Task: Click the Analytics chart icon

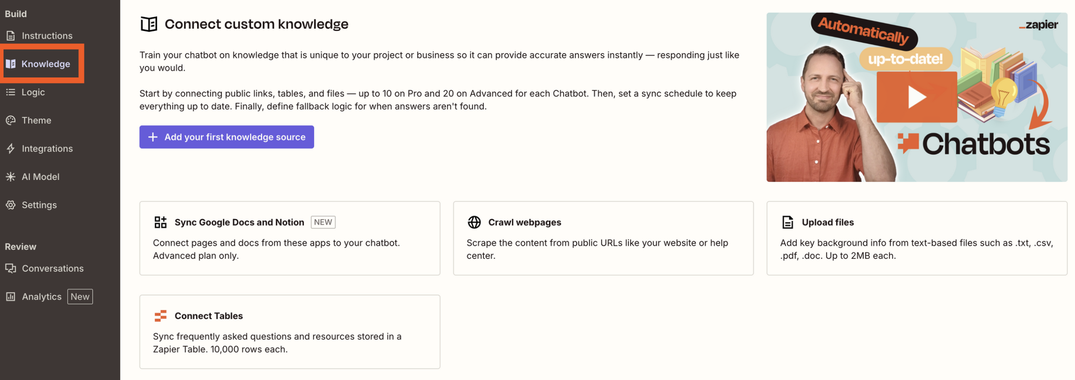Action: click(11, 297)
